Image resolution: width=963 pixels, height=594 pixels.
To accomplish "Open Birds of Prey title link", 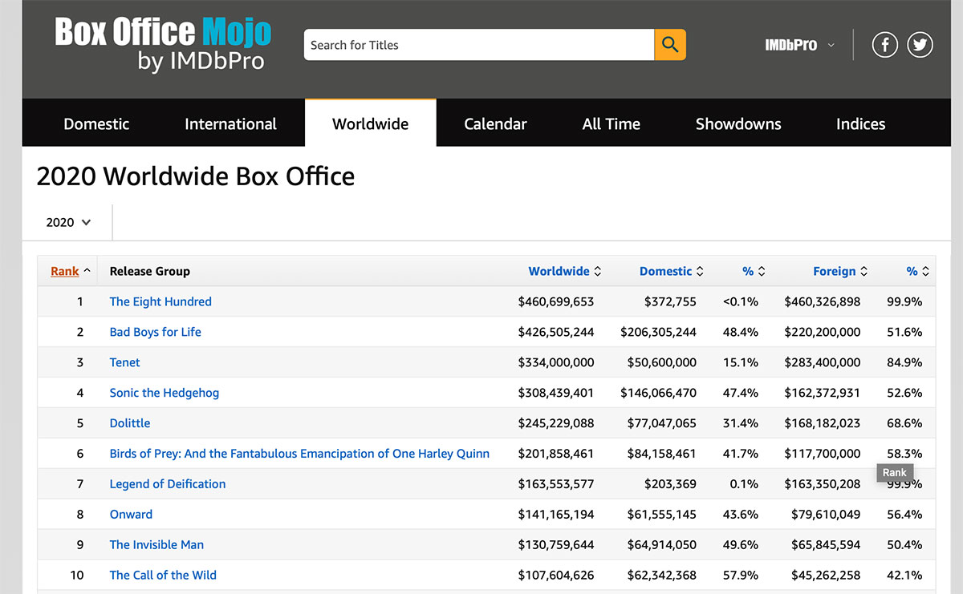I will 299,454.
